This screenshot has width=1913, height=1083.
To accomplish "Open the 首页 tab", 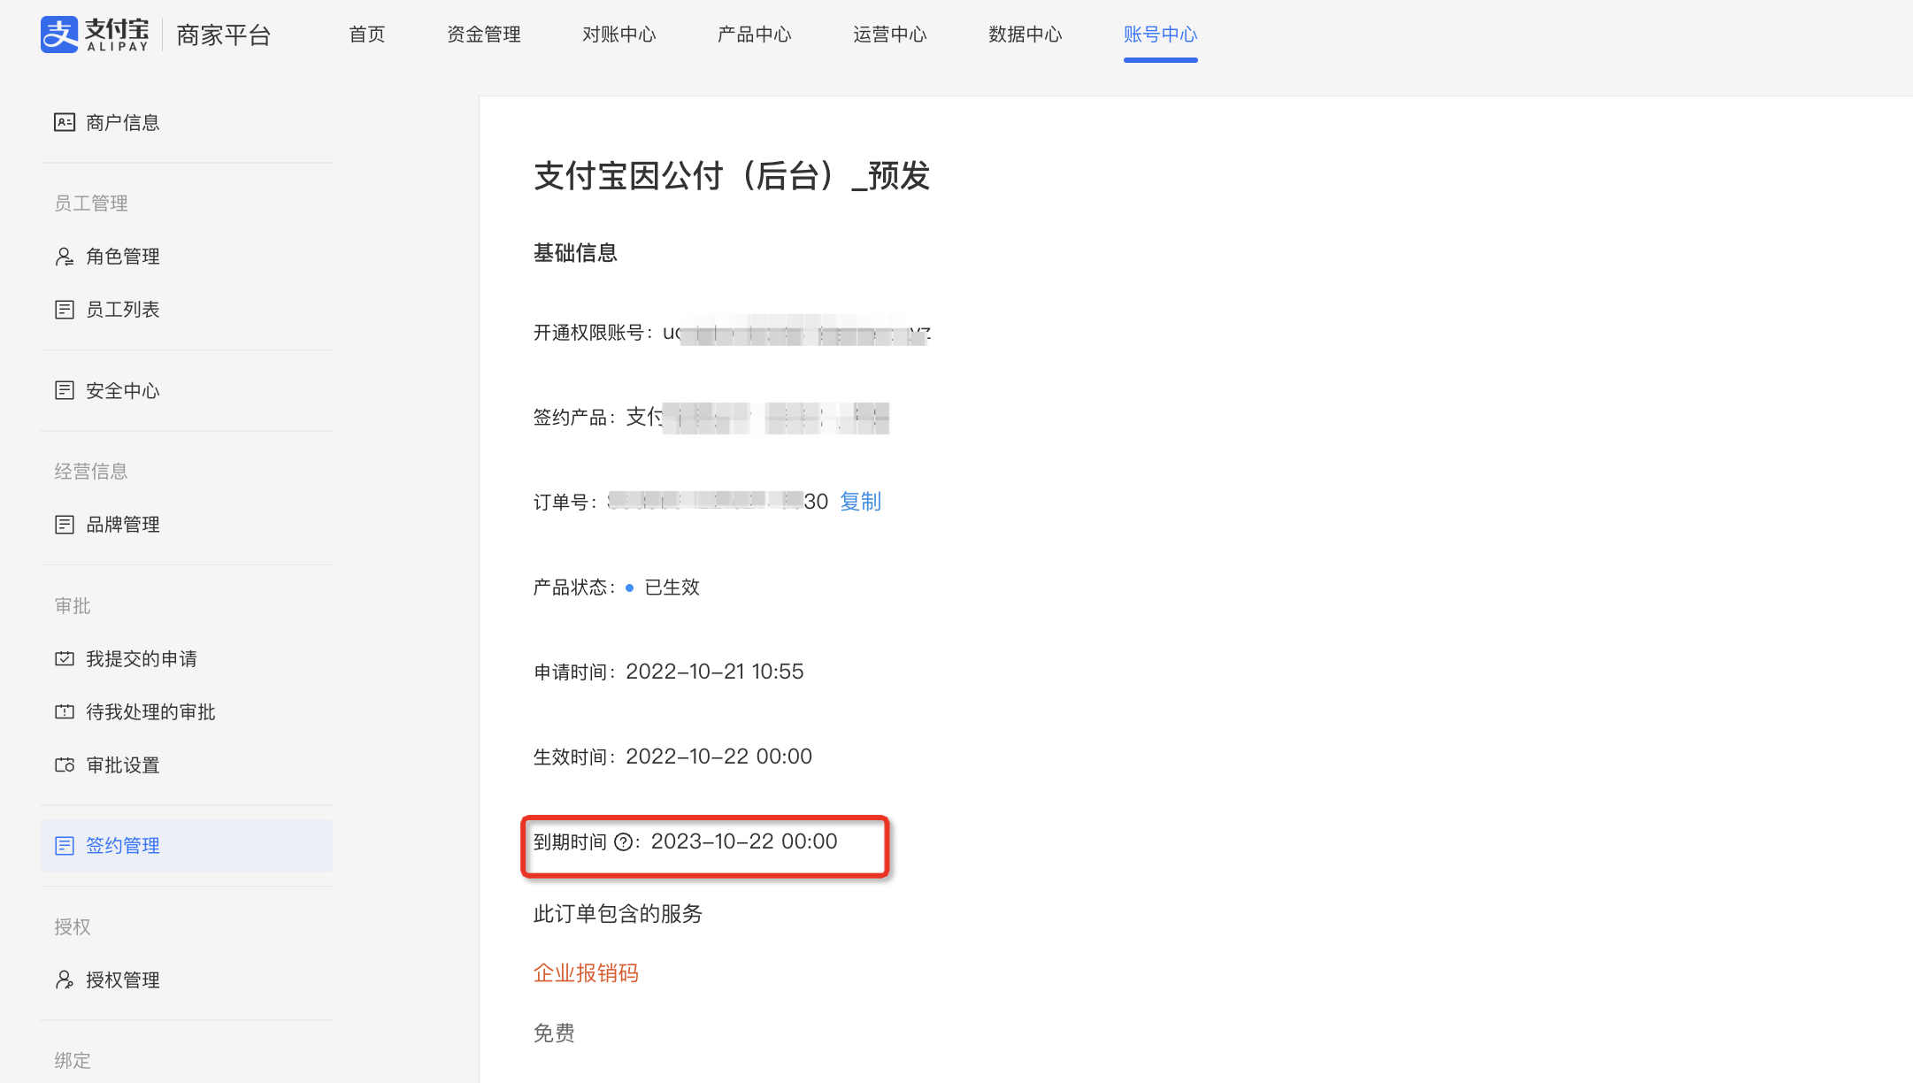I will click(x=367, y=35).
